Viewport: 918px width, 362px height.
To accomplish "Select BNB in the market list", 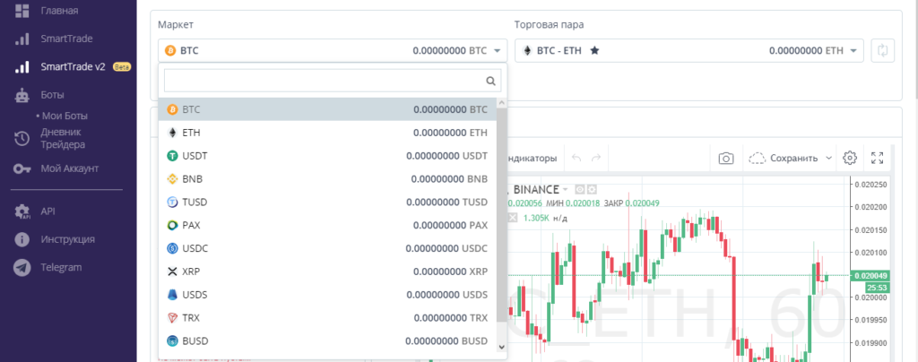I will pyautogui.click(x=327, y=179).
